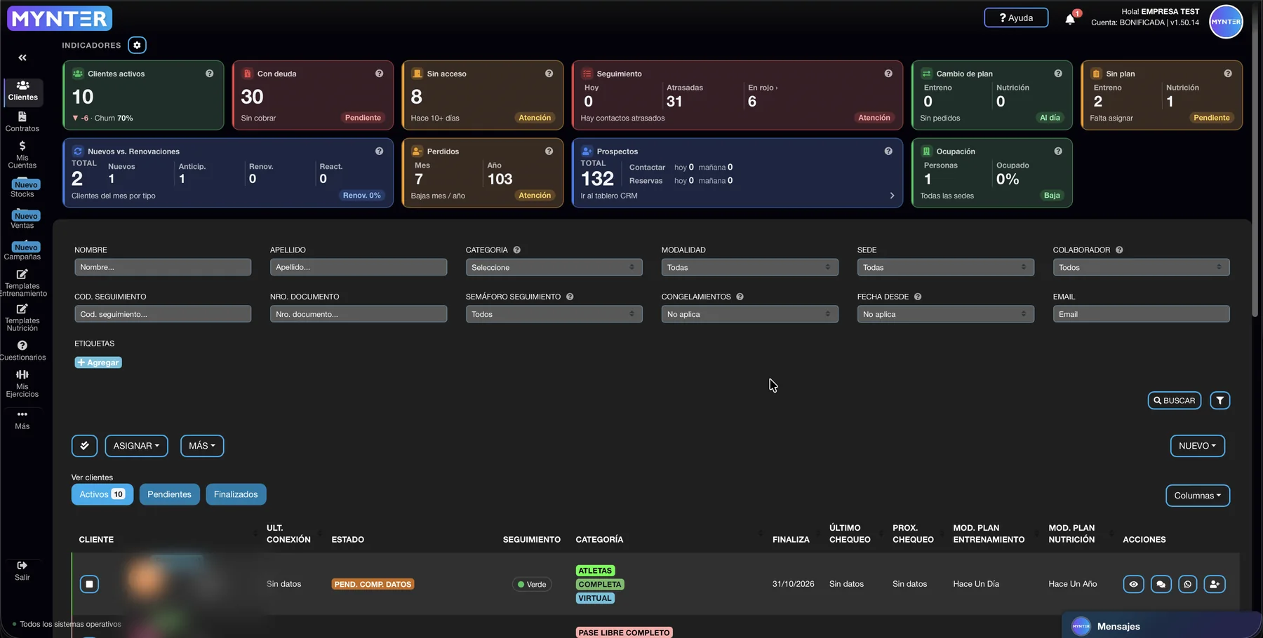Image resolution: width=1263 pixels, height=638 pixels.
Task: Expand the Columnas dropdown
Action: point(1198,496)
